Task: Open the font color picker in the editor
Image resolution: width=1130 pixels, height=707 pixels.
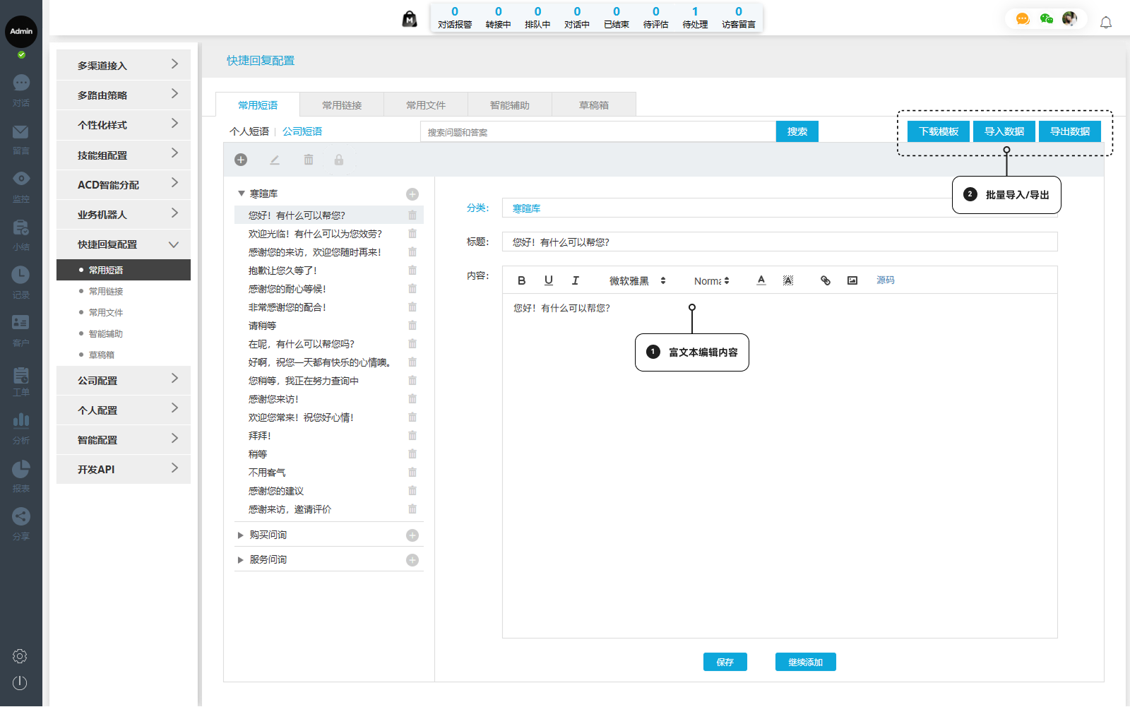Action: (761, 280)
